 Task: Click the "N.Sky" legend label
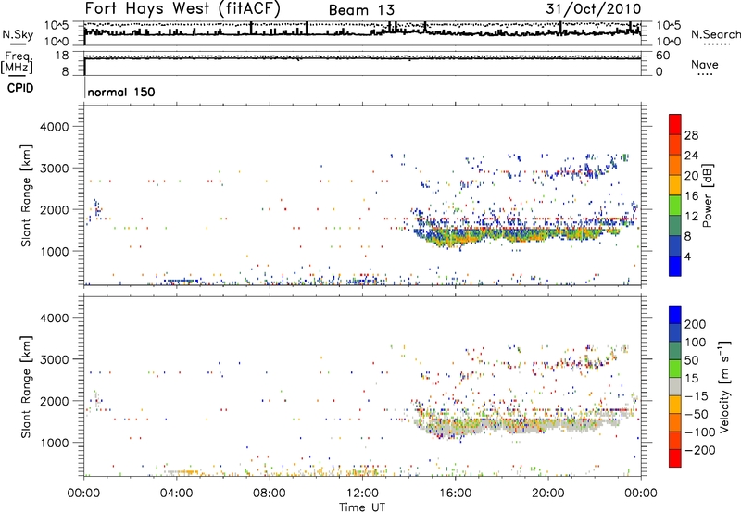(x=18, y=34)
